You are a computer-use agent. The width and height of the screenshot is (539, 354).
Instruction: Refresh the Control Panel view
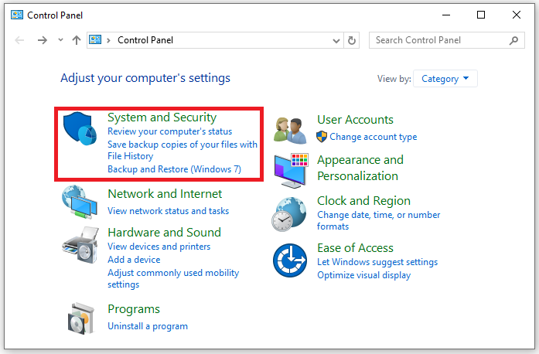[352, 40]
